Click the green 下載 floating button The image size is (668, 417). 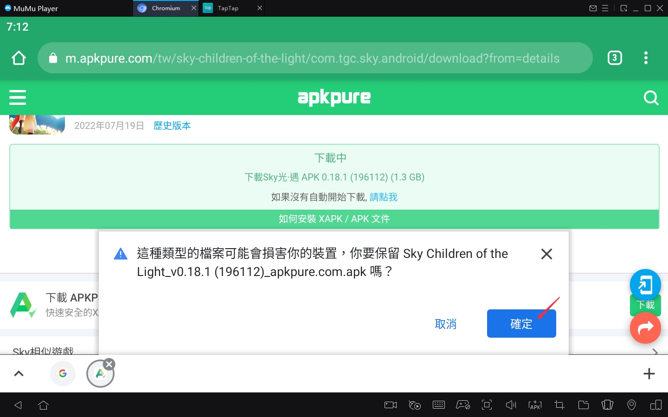[645, 305]
